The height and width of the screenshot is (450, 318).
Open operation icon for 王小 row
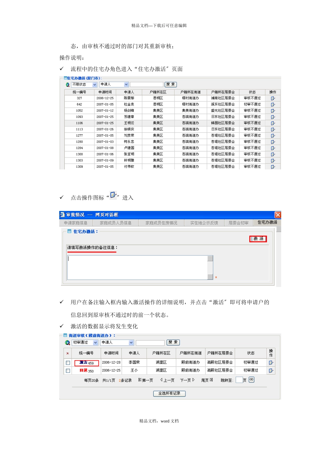(271, 371)
